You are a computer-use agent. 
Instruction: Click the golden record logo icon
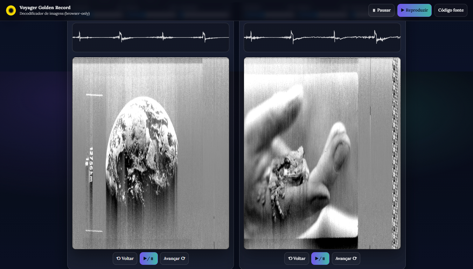coord(11,11)
